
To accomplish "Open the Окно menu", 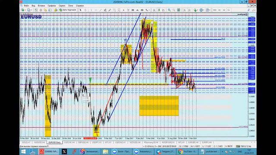I will coord(71,6).
